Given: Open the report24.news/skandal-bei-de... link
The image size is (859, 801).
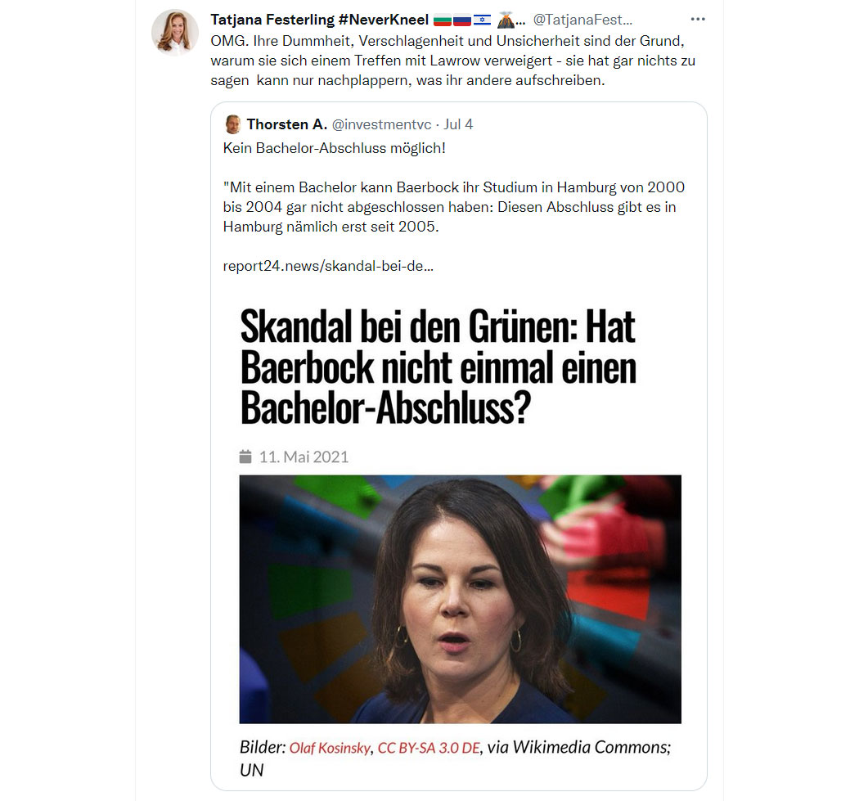Looking at the screenshot, I should pos(328,266).
